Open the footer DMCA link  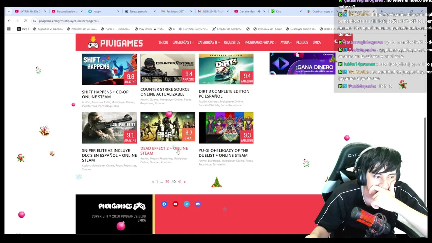(x=142, y=220)
